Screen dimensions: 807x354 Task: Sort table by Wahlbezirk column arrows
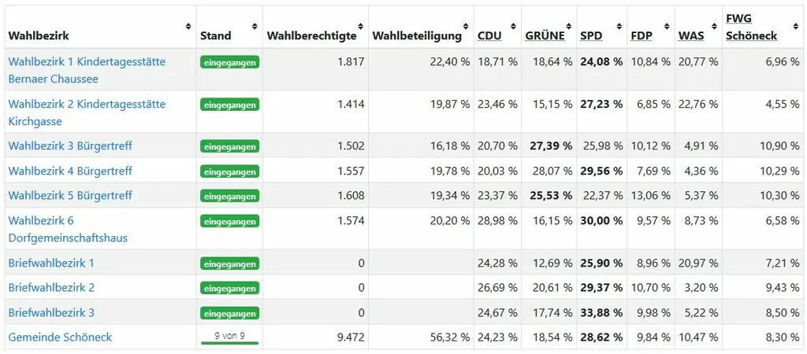click(x=188, y=26)
